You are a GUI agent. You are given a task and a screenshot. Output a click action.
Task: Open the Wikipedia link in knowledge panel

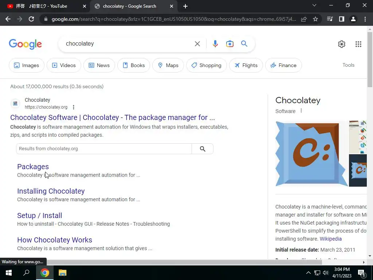(330, 239)
